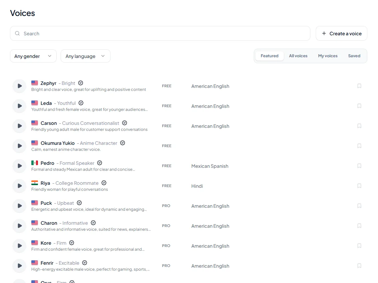Play the Charon voice sample

tap(19, 226)
